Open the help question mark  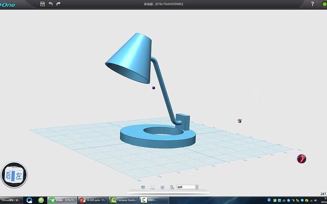(313, 4)
